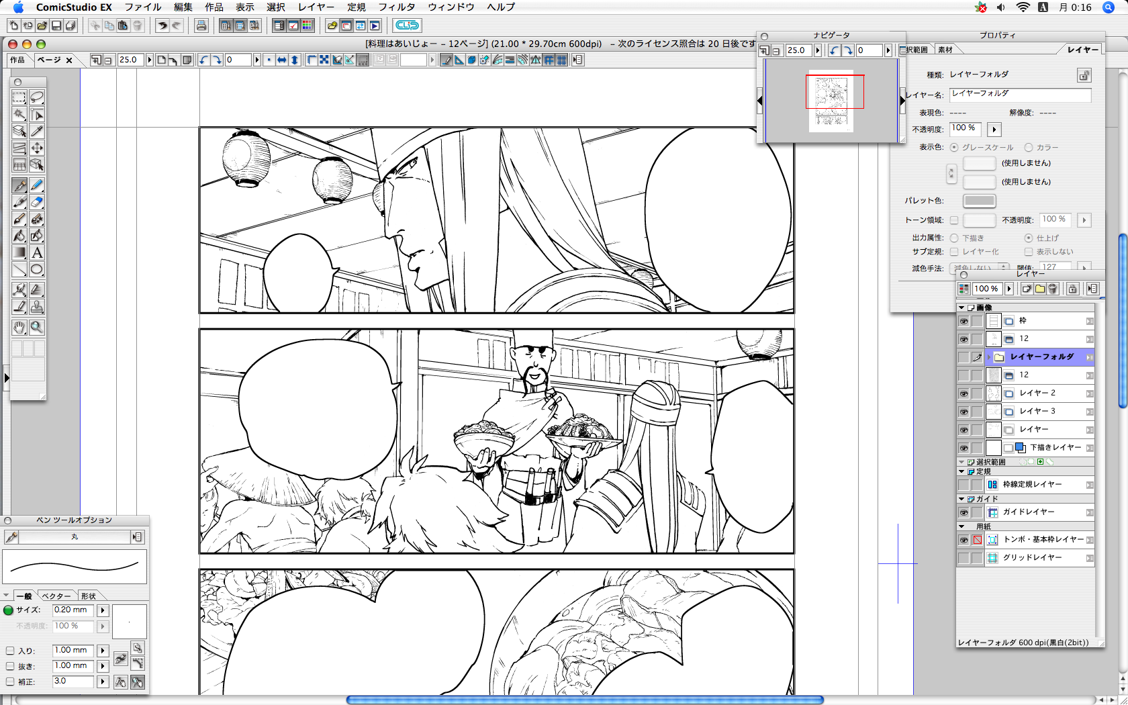This screenshot has height=705, width=1128.
Task: Click new folder icon in layer panel
Action: [x=1040, y=289]
